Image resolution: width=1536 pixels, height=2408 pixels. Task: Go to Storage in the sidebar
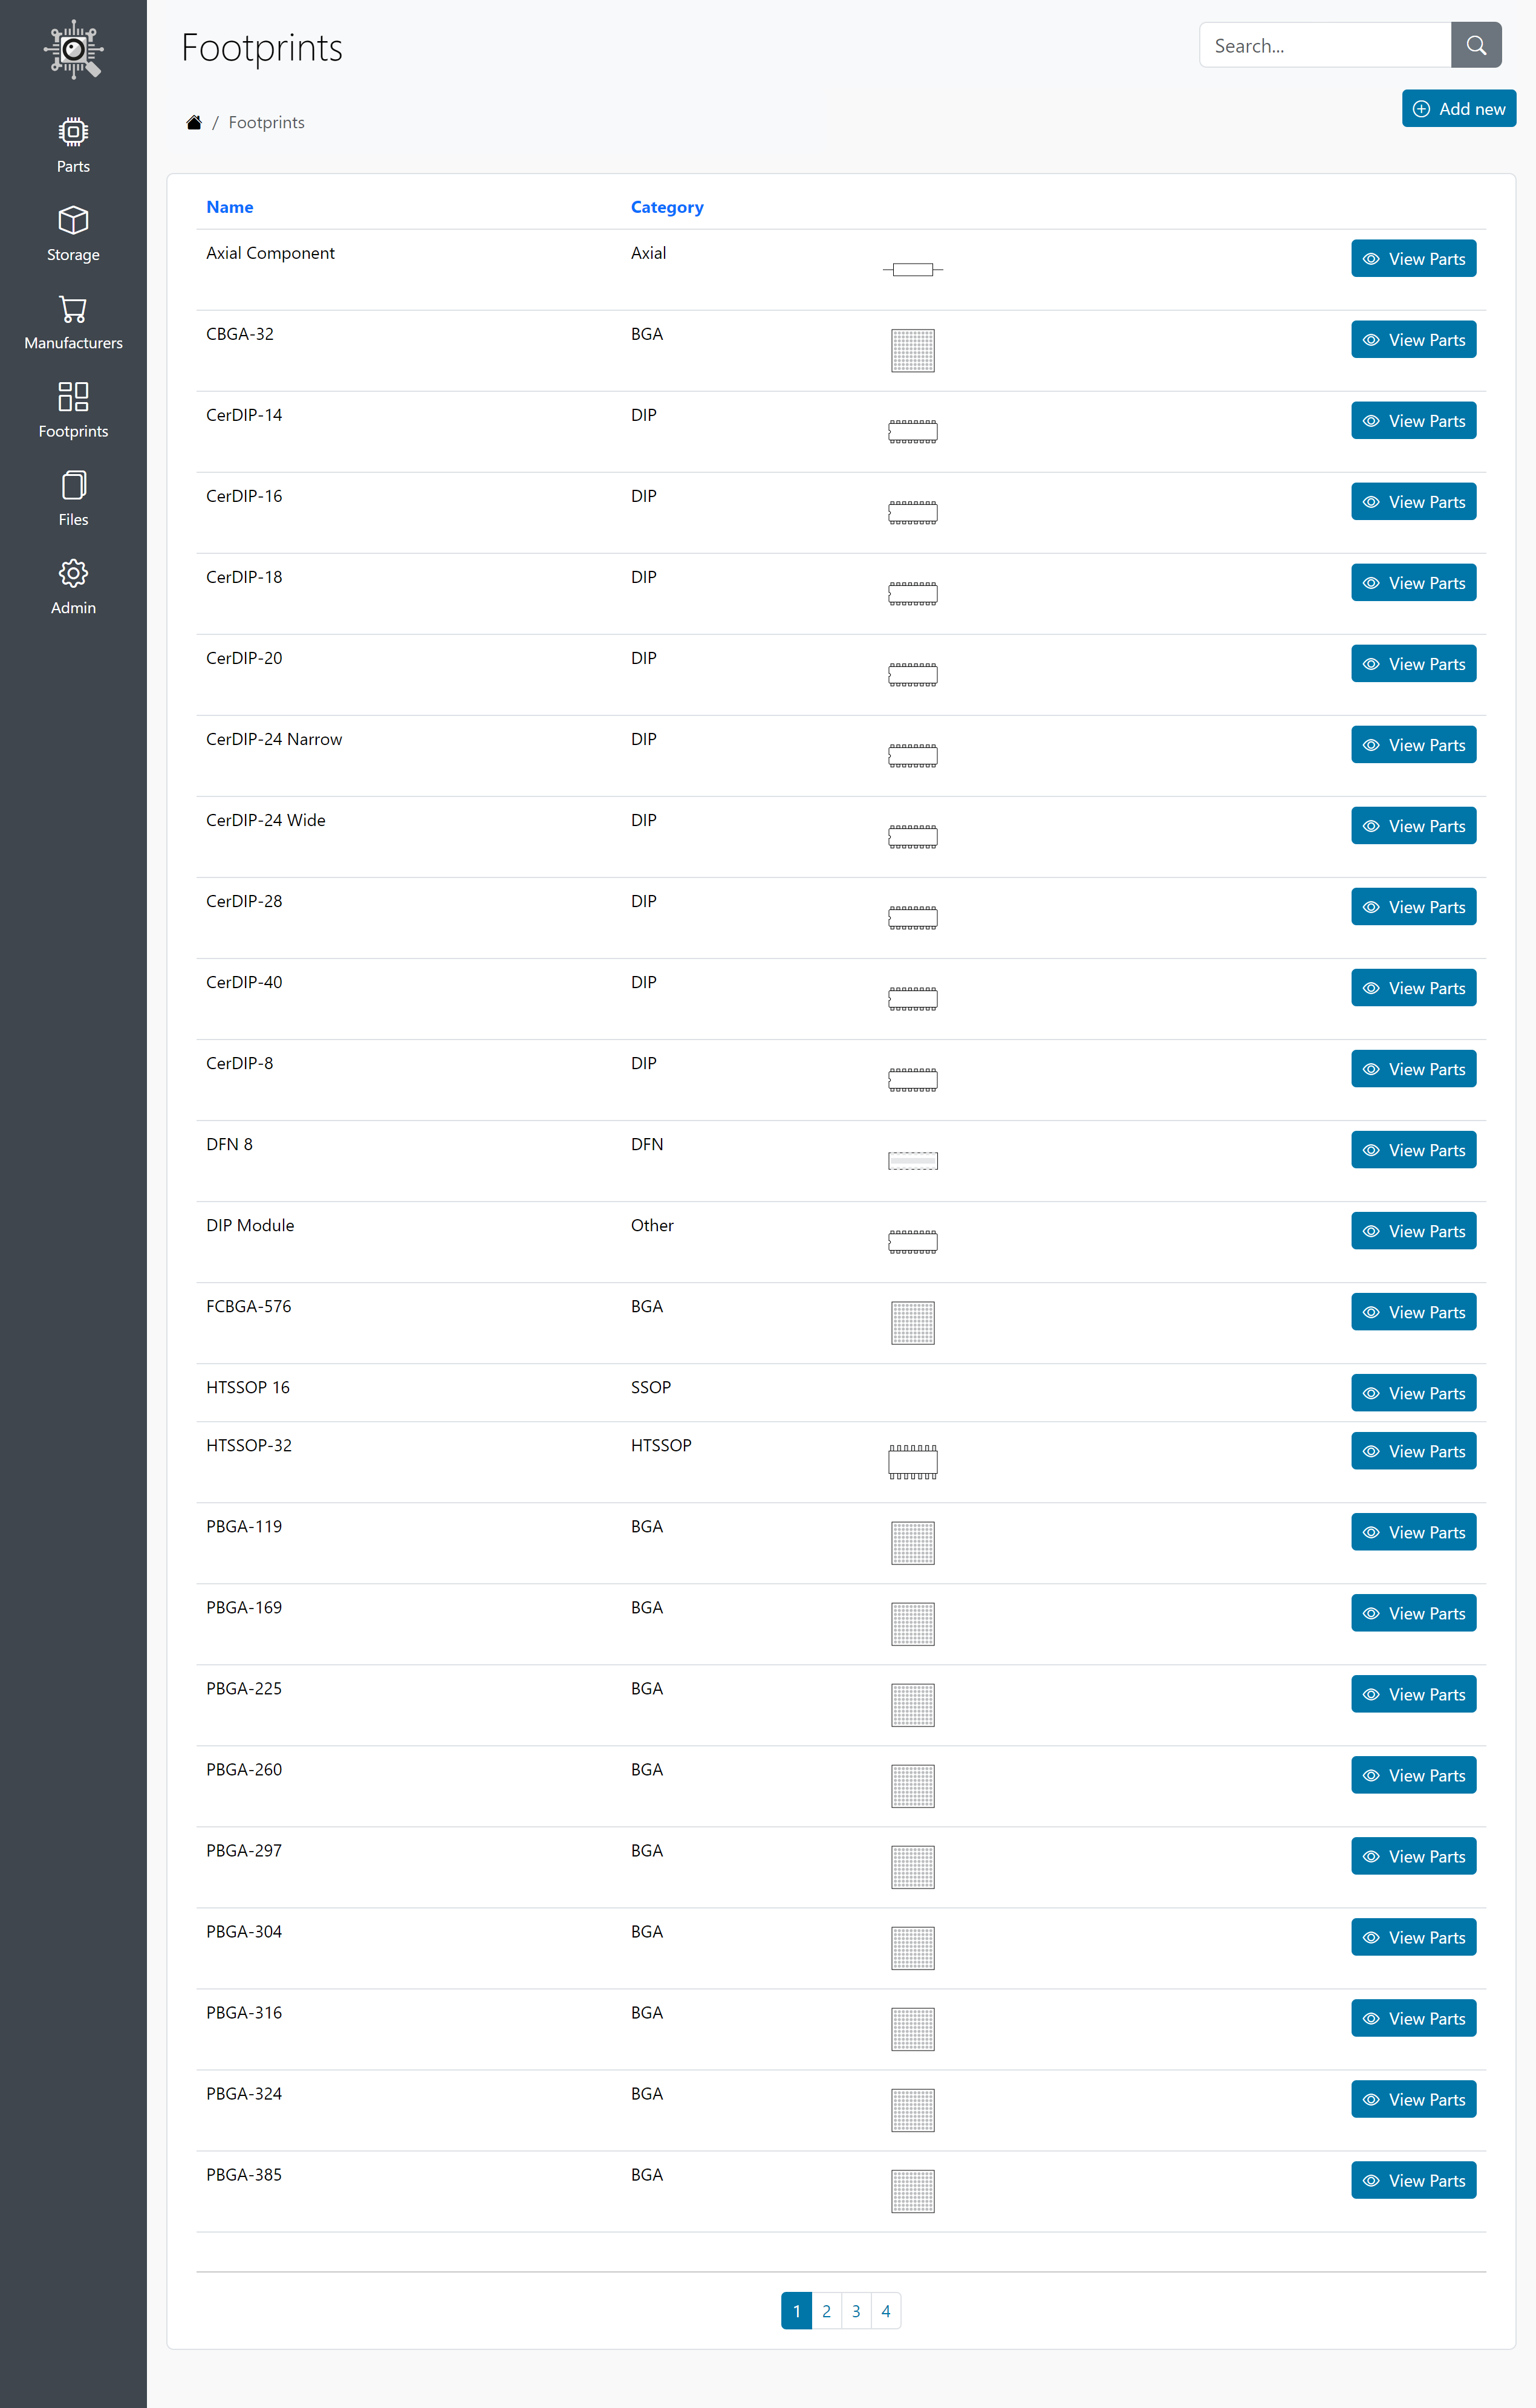point(73,233)
